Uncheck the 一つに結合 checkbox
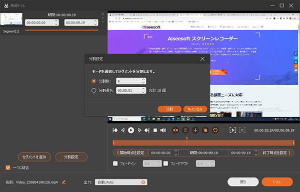300x192 pixels. (8, 168)
